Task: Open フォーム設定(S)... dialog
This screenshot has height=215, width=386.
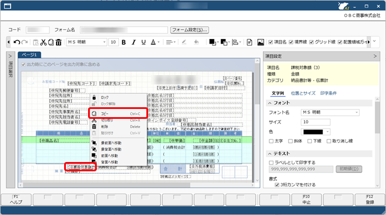Action: (190, 30)
